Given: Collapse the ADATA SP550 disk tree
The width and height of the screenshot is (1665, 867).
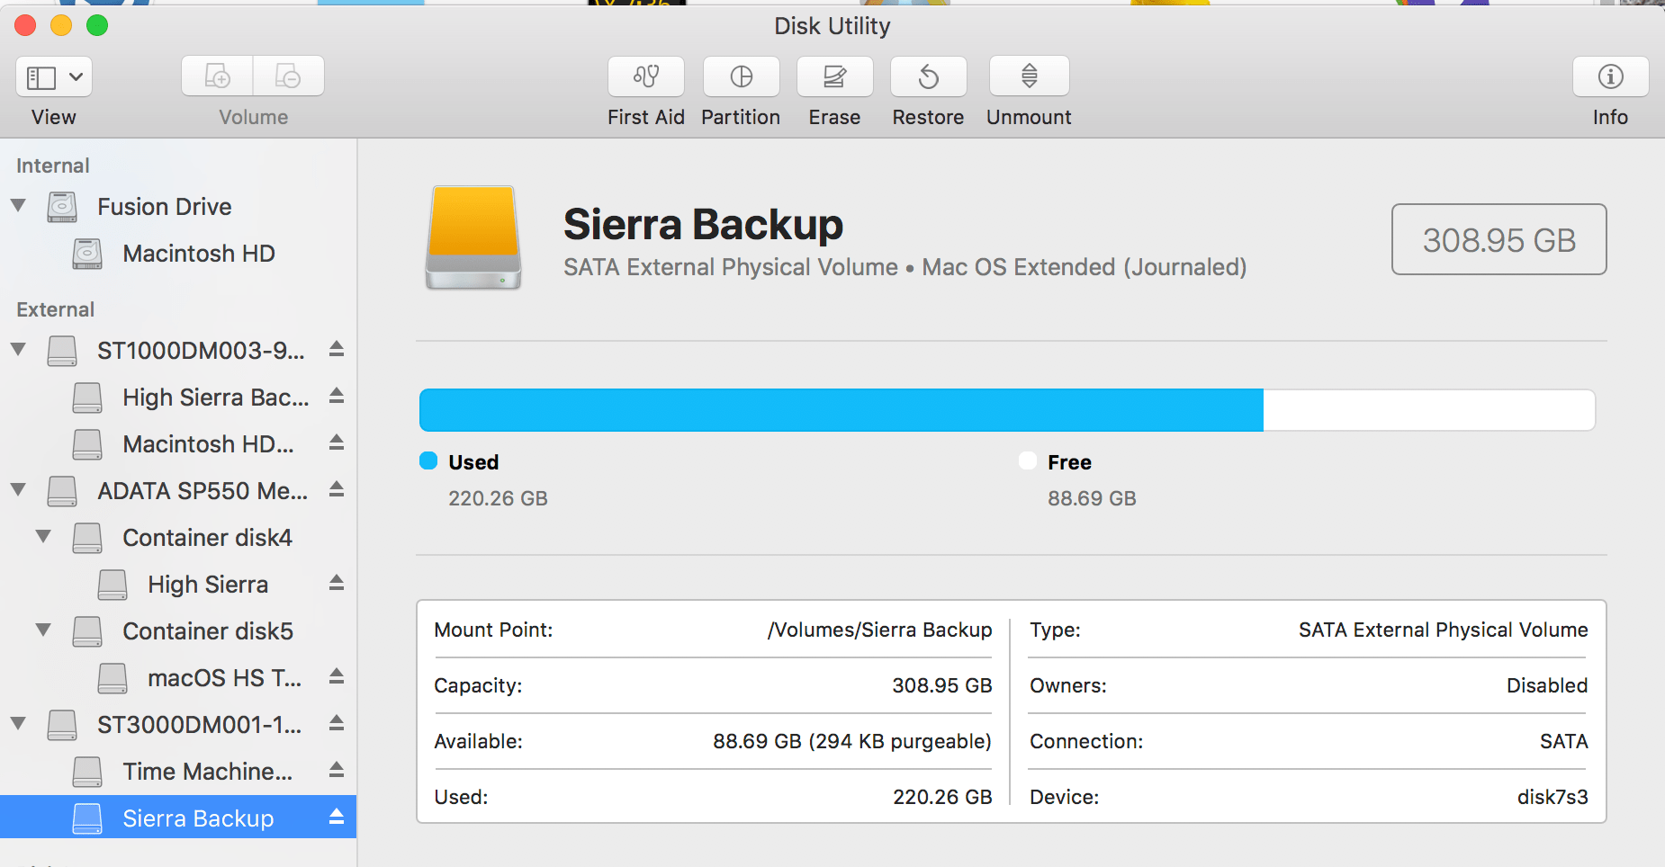Looking at the screenshot, I should (18, 490).
